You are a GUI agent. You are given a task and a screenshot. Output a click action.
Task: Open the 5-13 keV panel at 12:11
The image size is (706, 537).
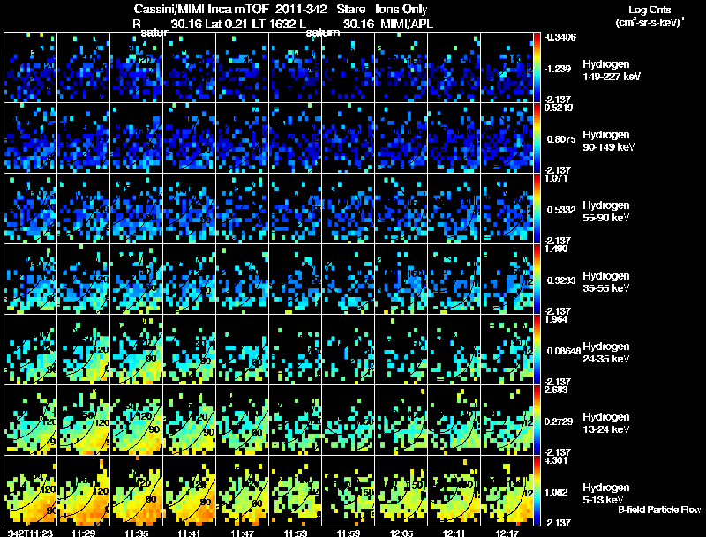(454, 490)
